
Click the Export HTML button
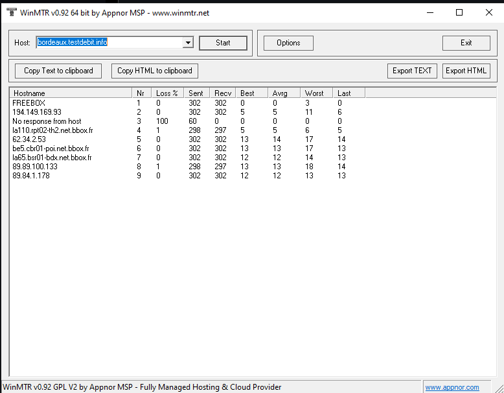coord(466,71)
